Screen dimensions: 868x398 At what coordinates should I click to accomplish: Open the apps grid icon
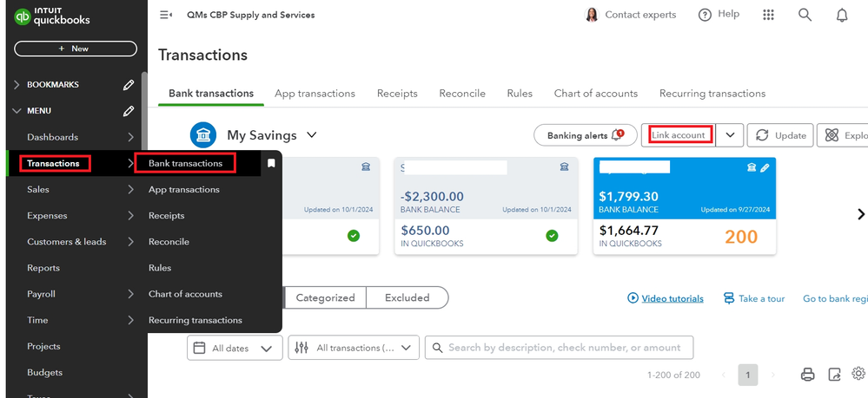(x=768, y=15)
